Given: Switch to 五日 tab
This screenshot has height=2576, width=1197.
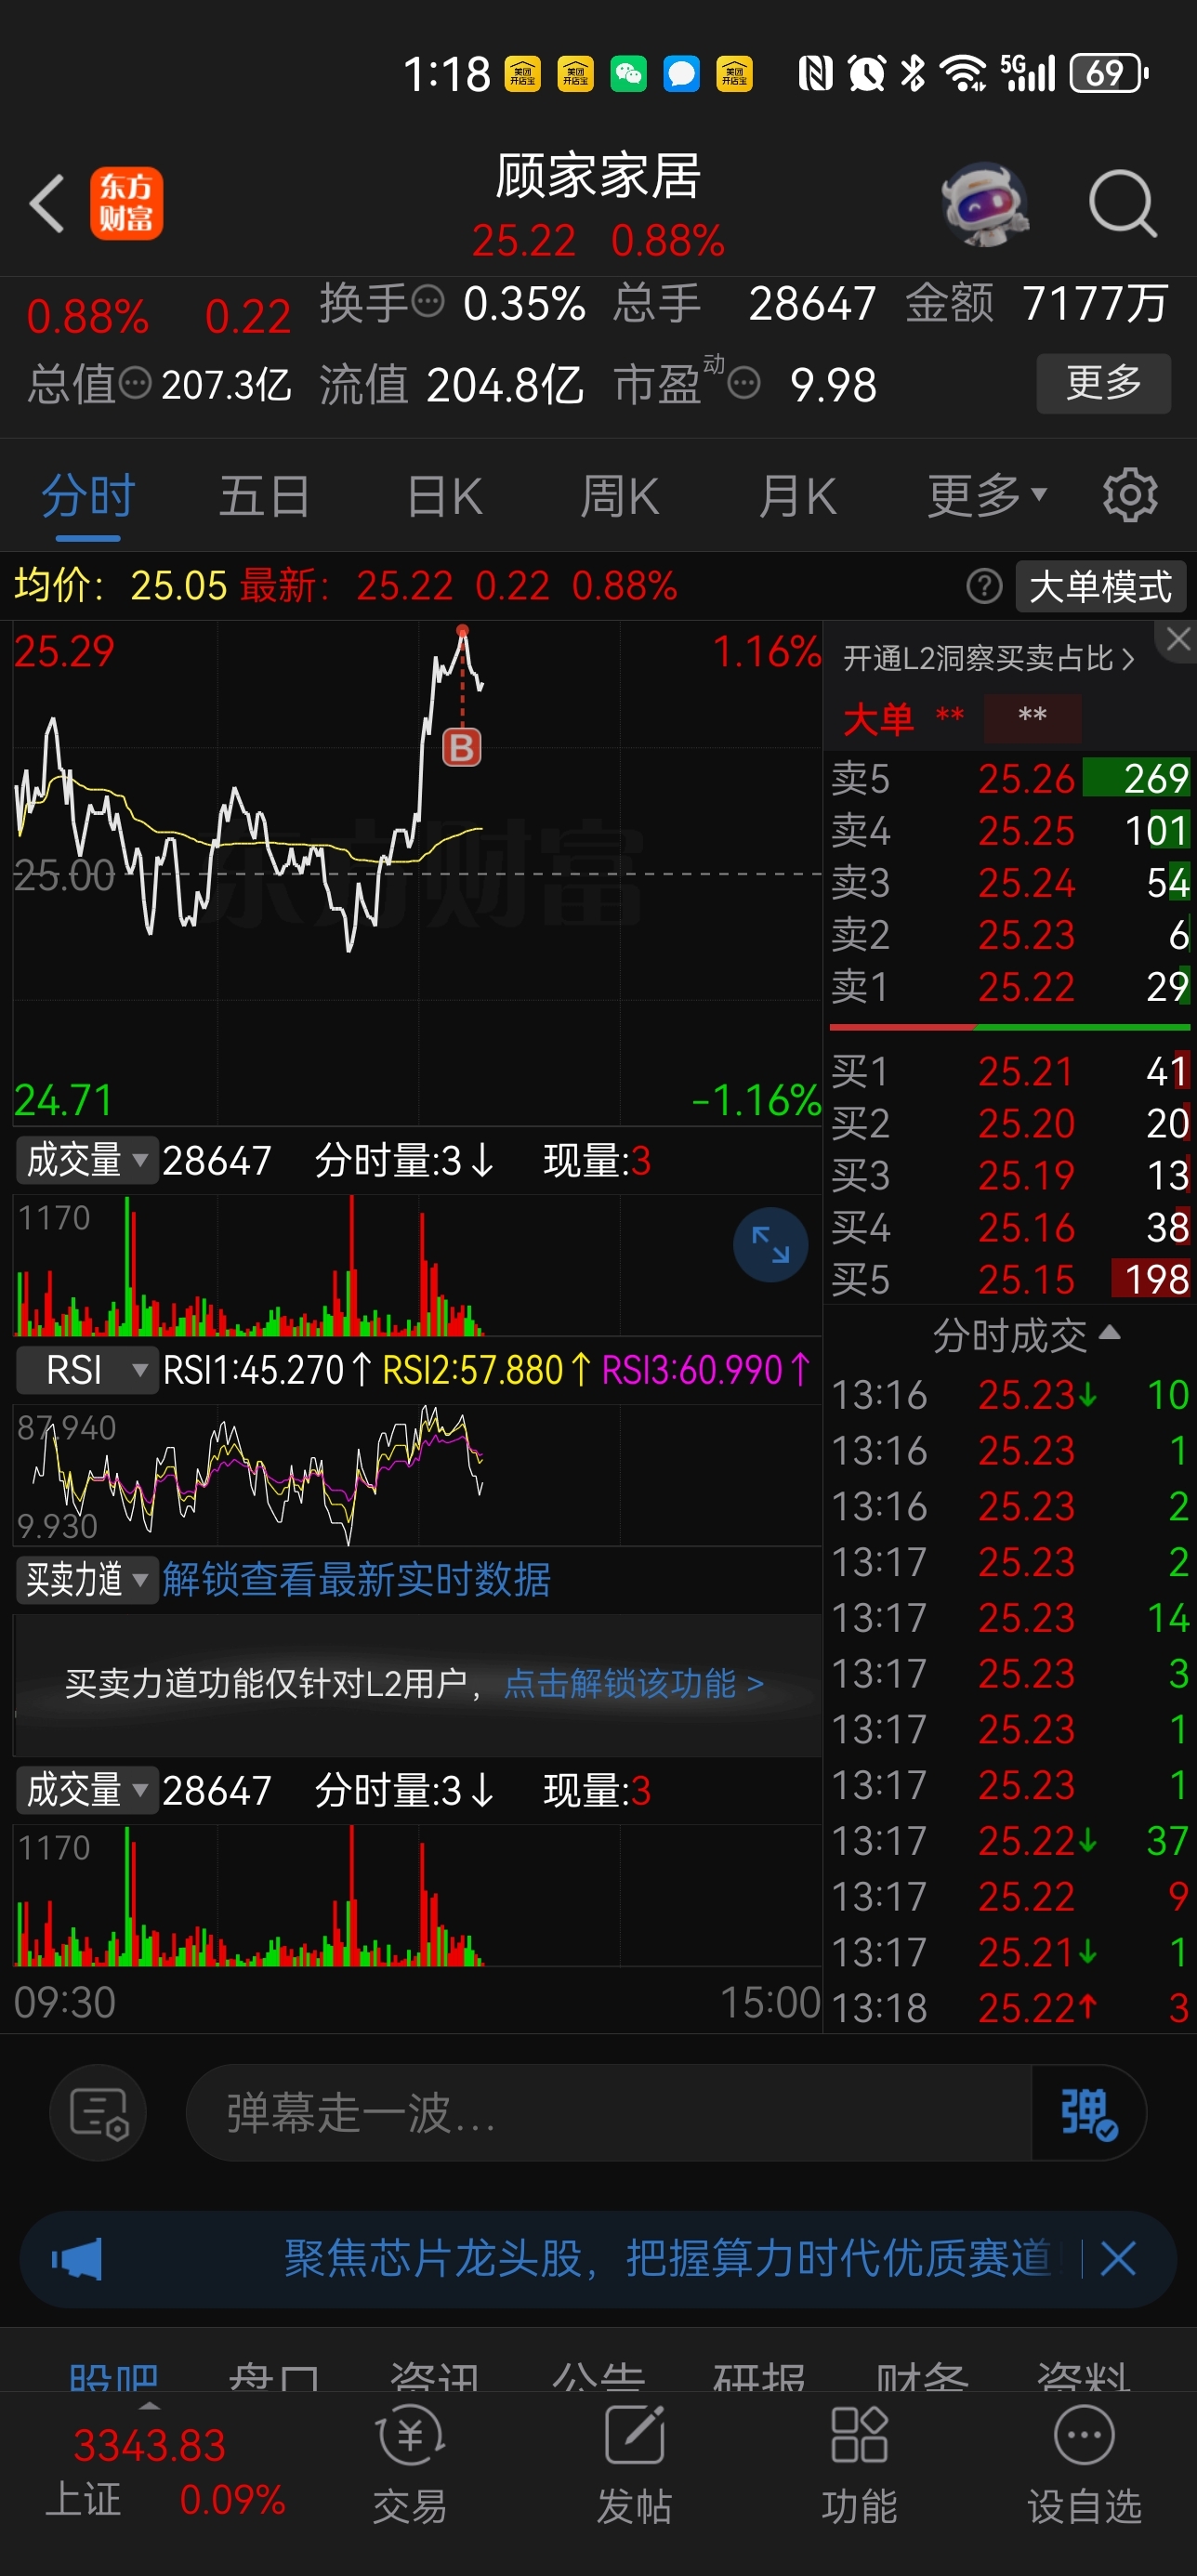Looking at the screenshot, I should [264, 495].
